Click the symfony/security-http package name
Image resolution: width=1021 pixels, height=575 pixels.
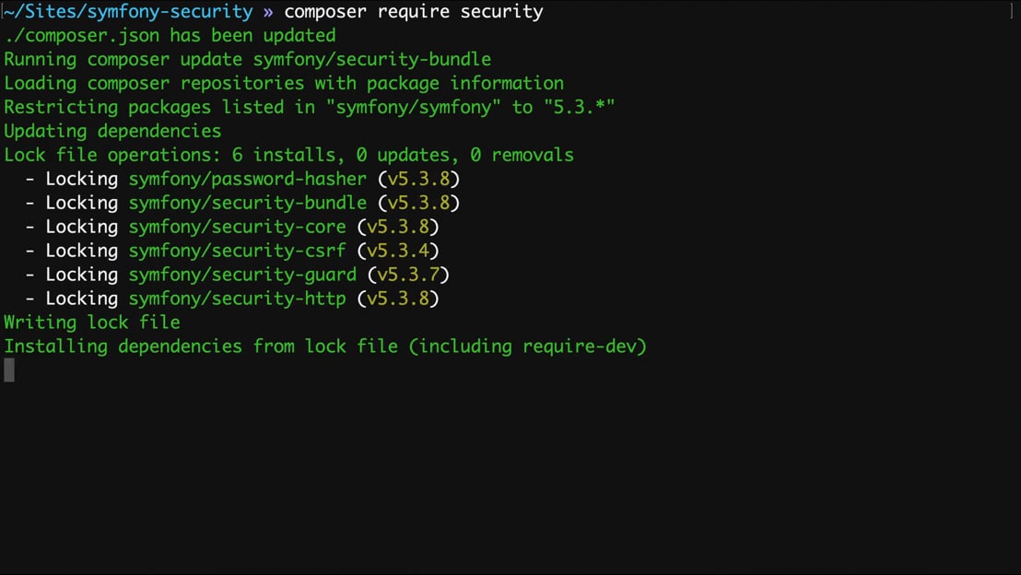(237, 299)
